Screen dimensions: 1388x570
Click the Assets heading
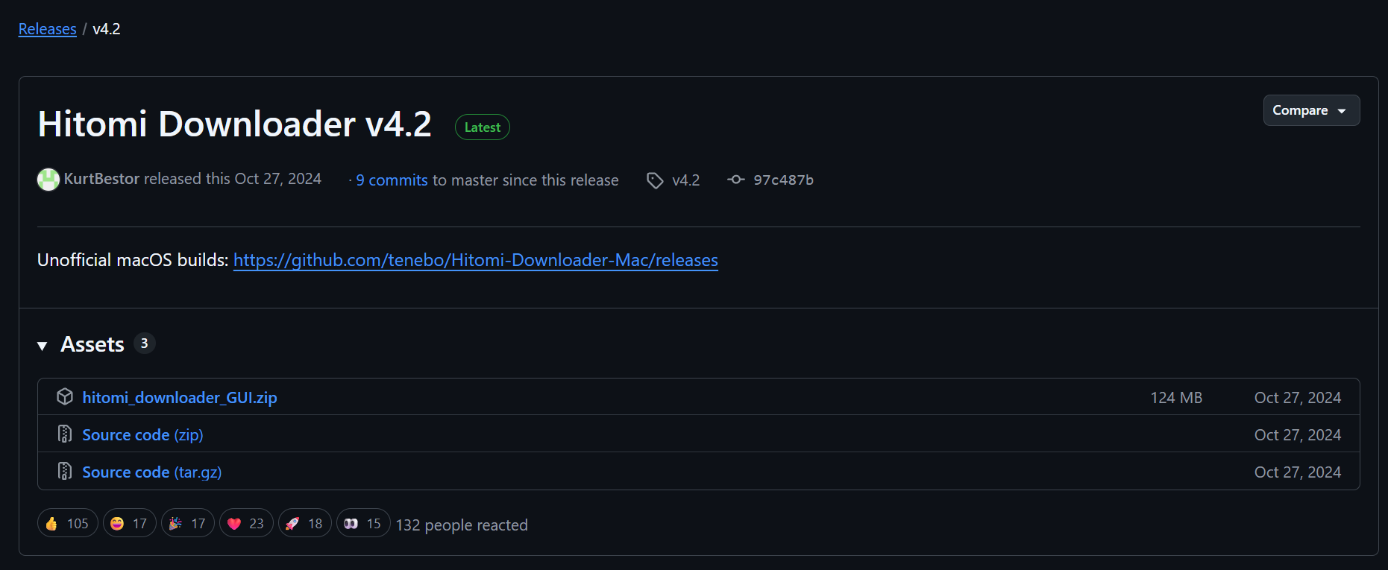click(x=92, y=344)
